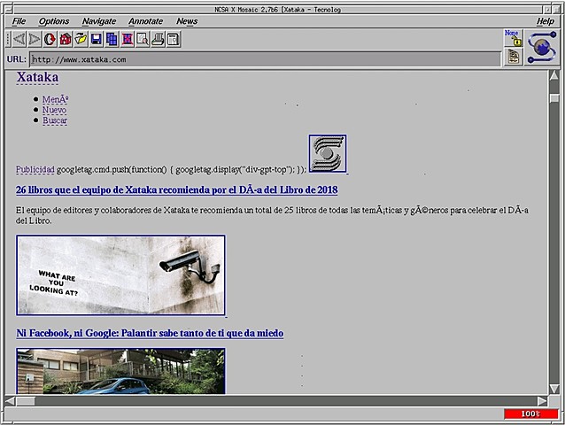Viewport: 565px width, 425px height.
Task: Click the vertical scrollbar thumb
Action: tap(553, 98)
